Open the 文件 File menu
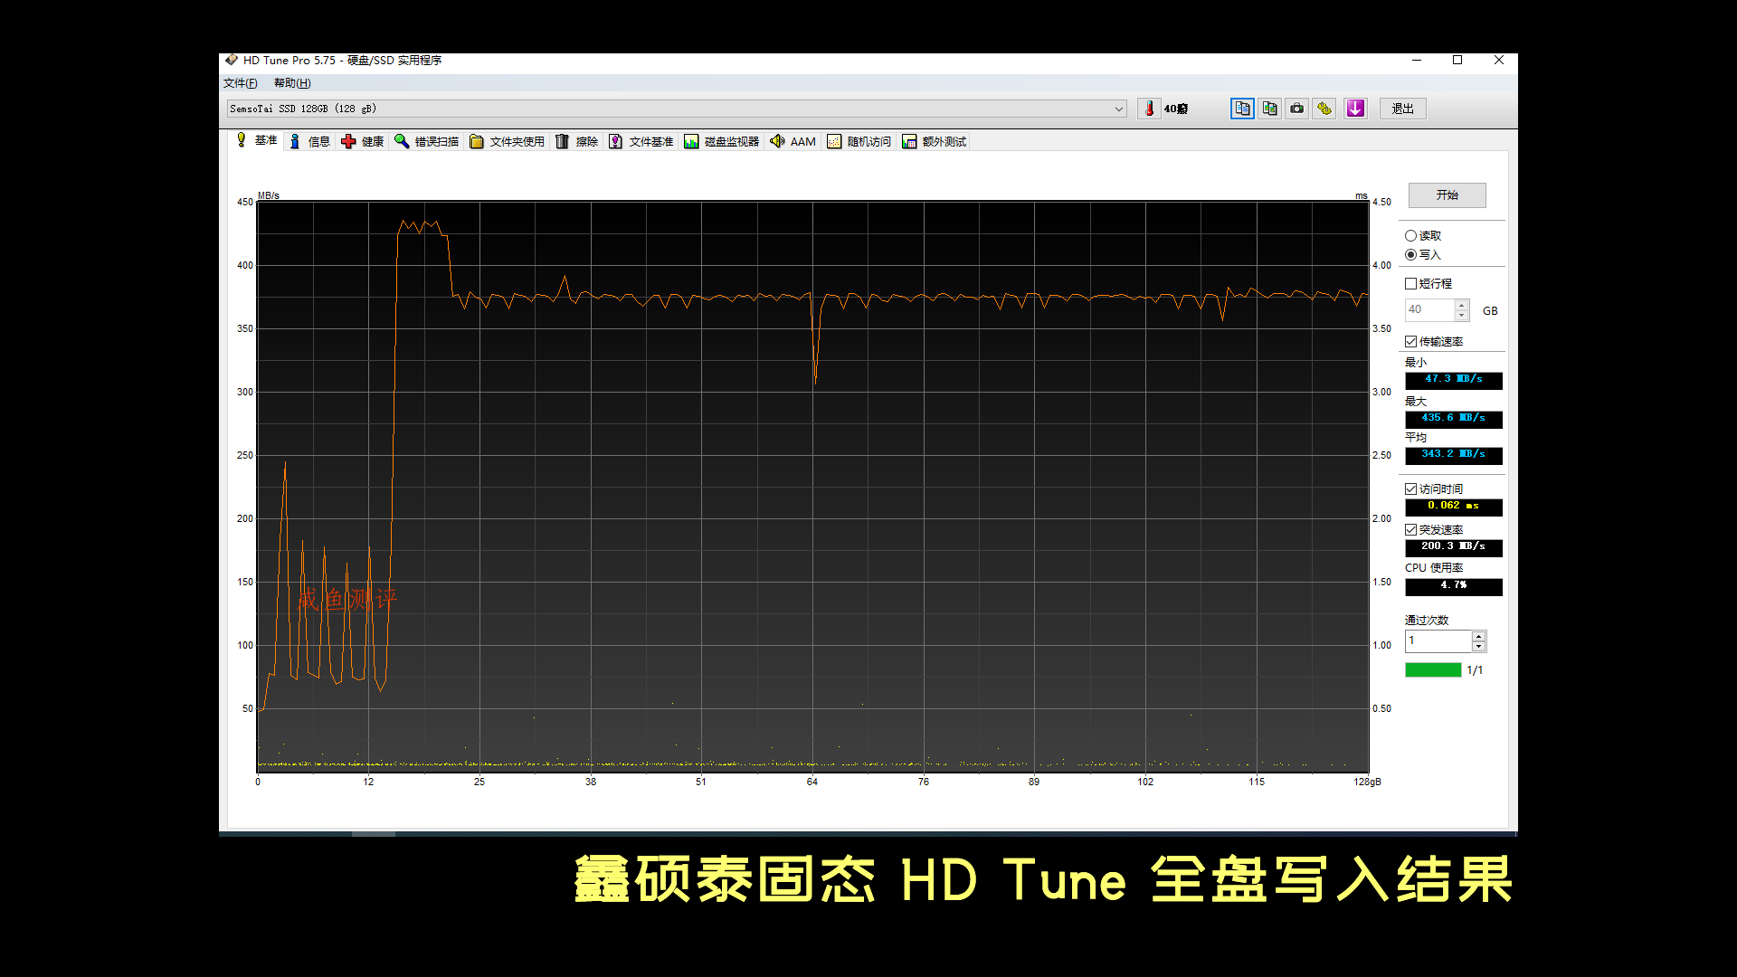1737x977 pixels. tap(241, 83)
